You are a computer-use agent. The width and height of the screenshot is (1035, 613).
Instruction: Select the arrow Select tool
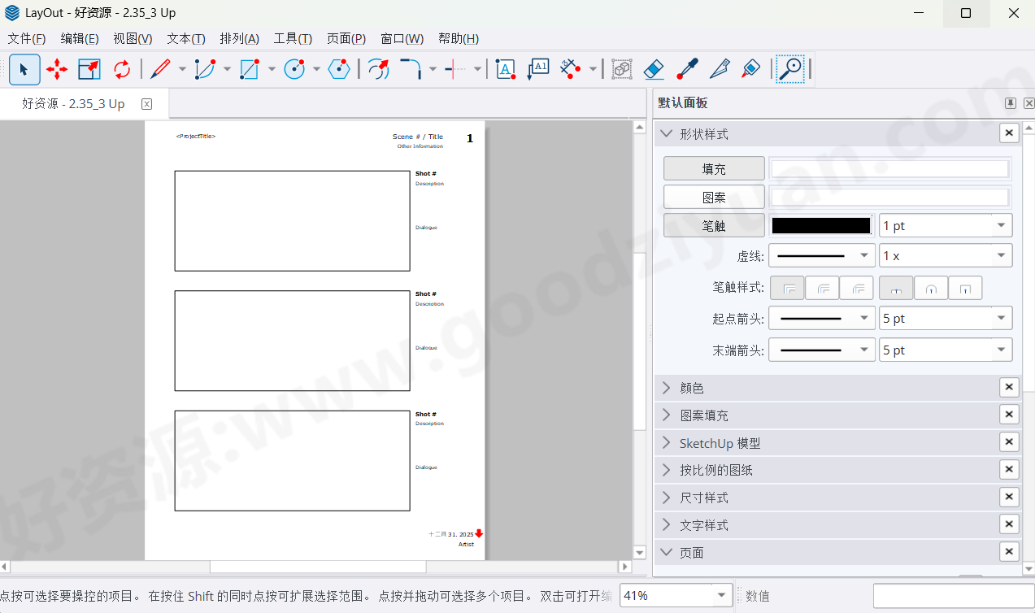tap(24, 69)
